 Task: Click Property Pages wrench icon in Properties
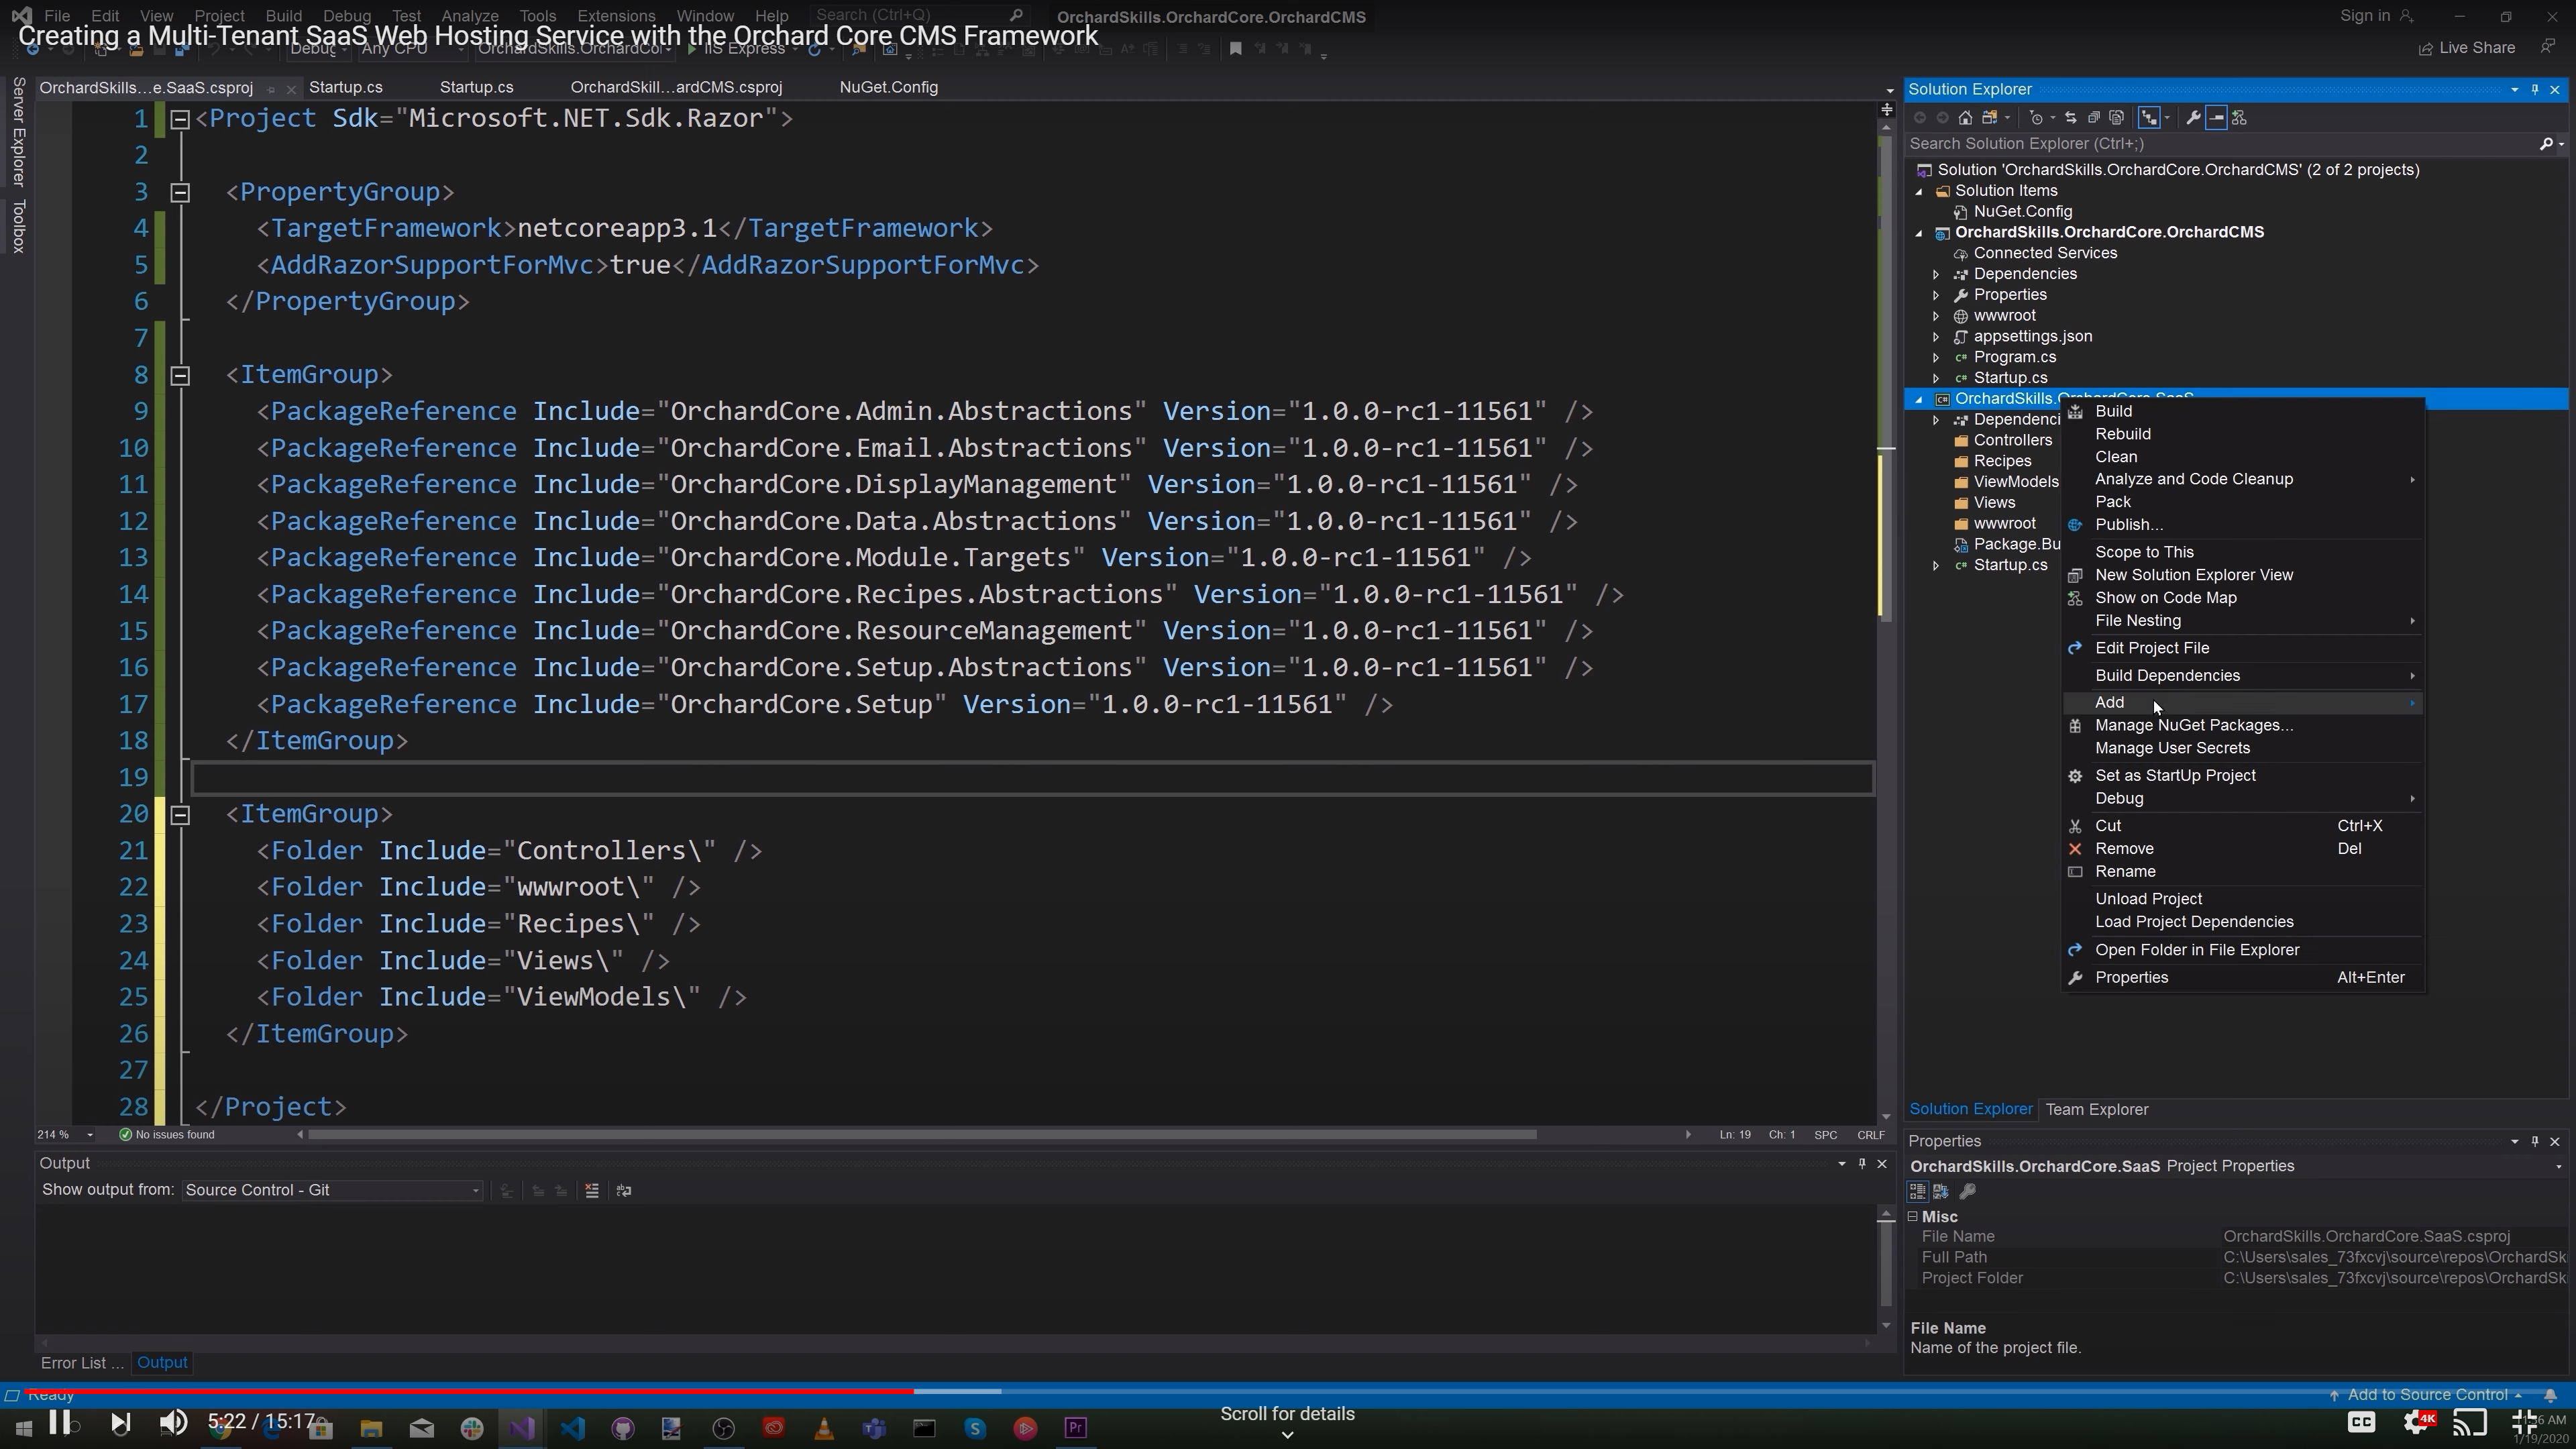coord(1967,1191)
